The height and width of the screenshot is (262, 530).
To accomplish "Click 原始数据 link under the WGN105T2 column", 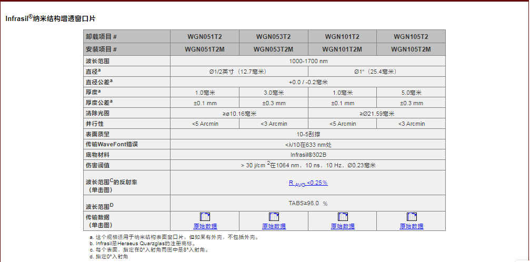I will point(411,226).
